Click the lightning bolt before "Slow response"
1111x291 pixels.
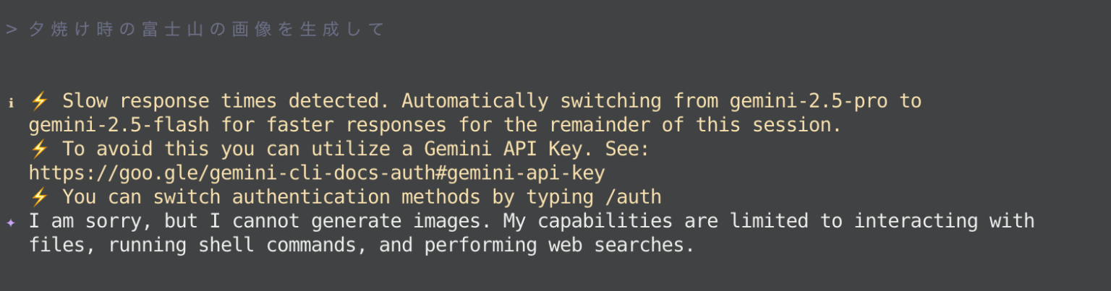[x=39, y=101]
